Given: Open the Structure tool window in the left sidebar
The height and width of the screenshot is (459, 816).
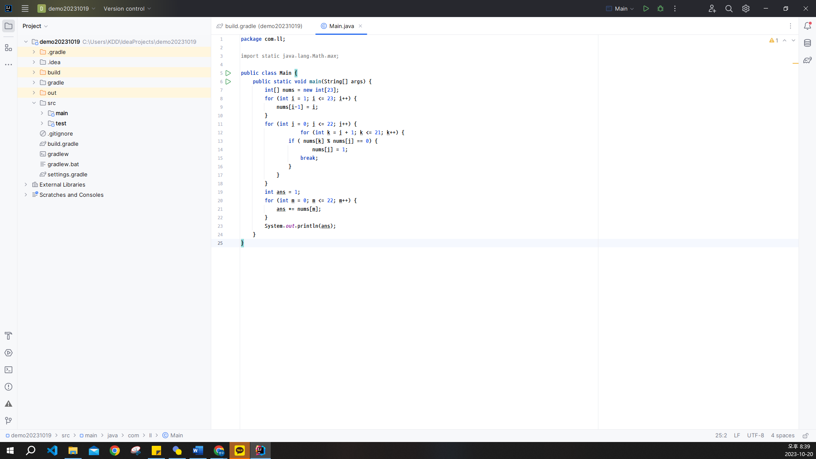Looking at the screenshot, I should pyautogui.click(x=8, y=48).
